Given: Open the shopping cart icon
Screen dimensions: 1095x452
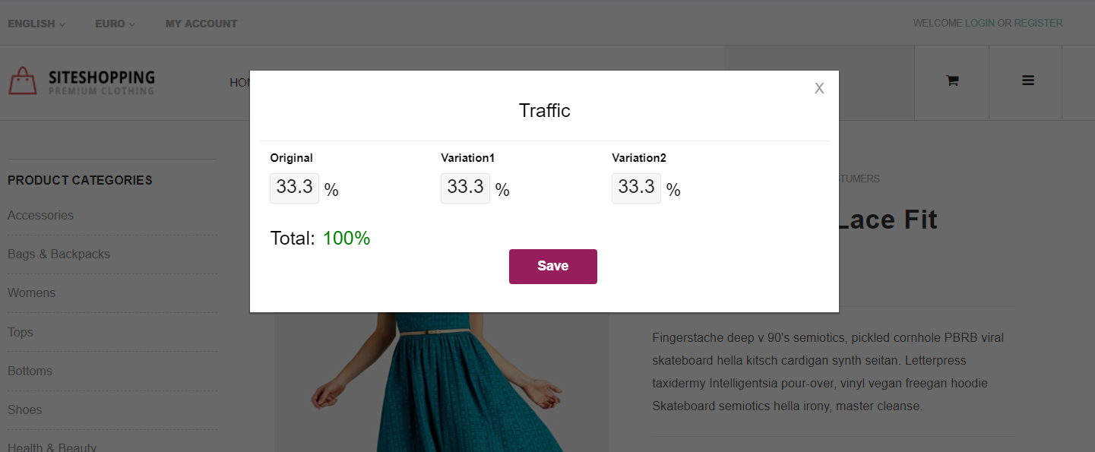Looking at the screenshot, I should [951, 81].
